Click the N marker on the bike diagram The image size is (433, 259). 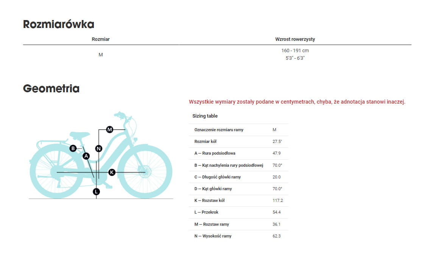click(x=98, y=149)
